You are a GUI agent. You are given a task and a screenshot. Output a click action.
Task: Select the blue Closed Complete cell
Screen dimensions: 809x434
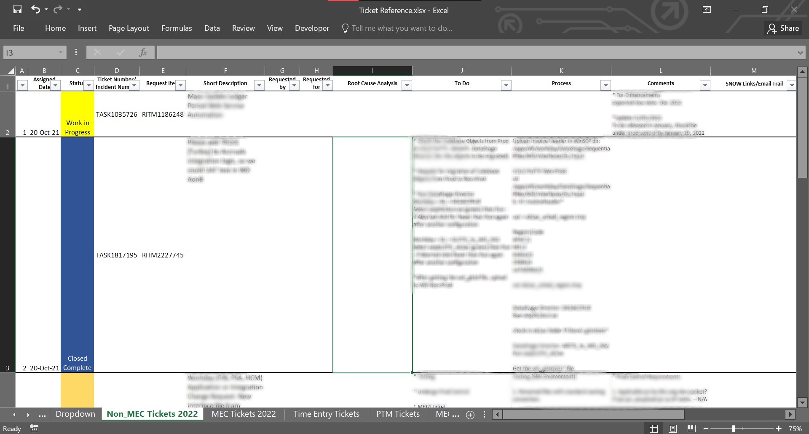pyautogui.click(x=78, y=255)
